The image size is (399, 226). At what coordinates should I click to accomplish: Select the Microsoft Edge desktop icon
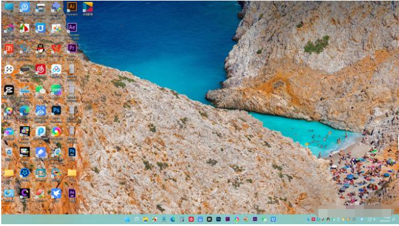tap(25, 110)
